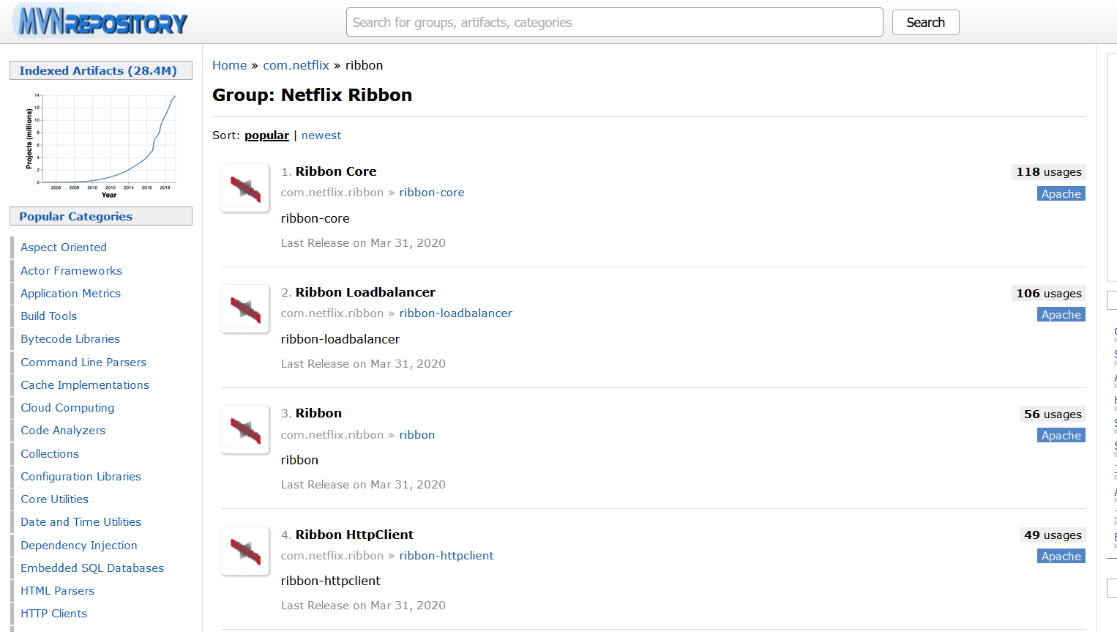Click the com.netflix.ribbon group text for Ribbon Core
1117x632 pixels.
[332, 193]
